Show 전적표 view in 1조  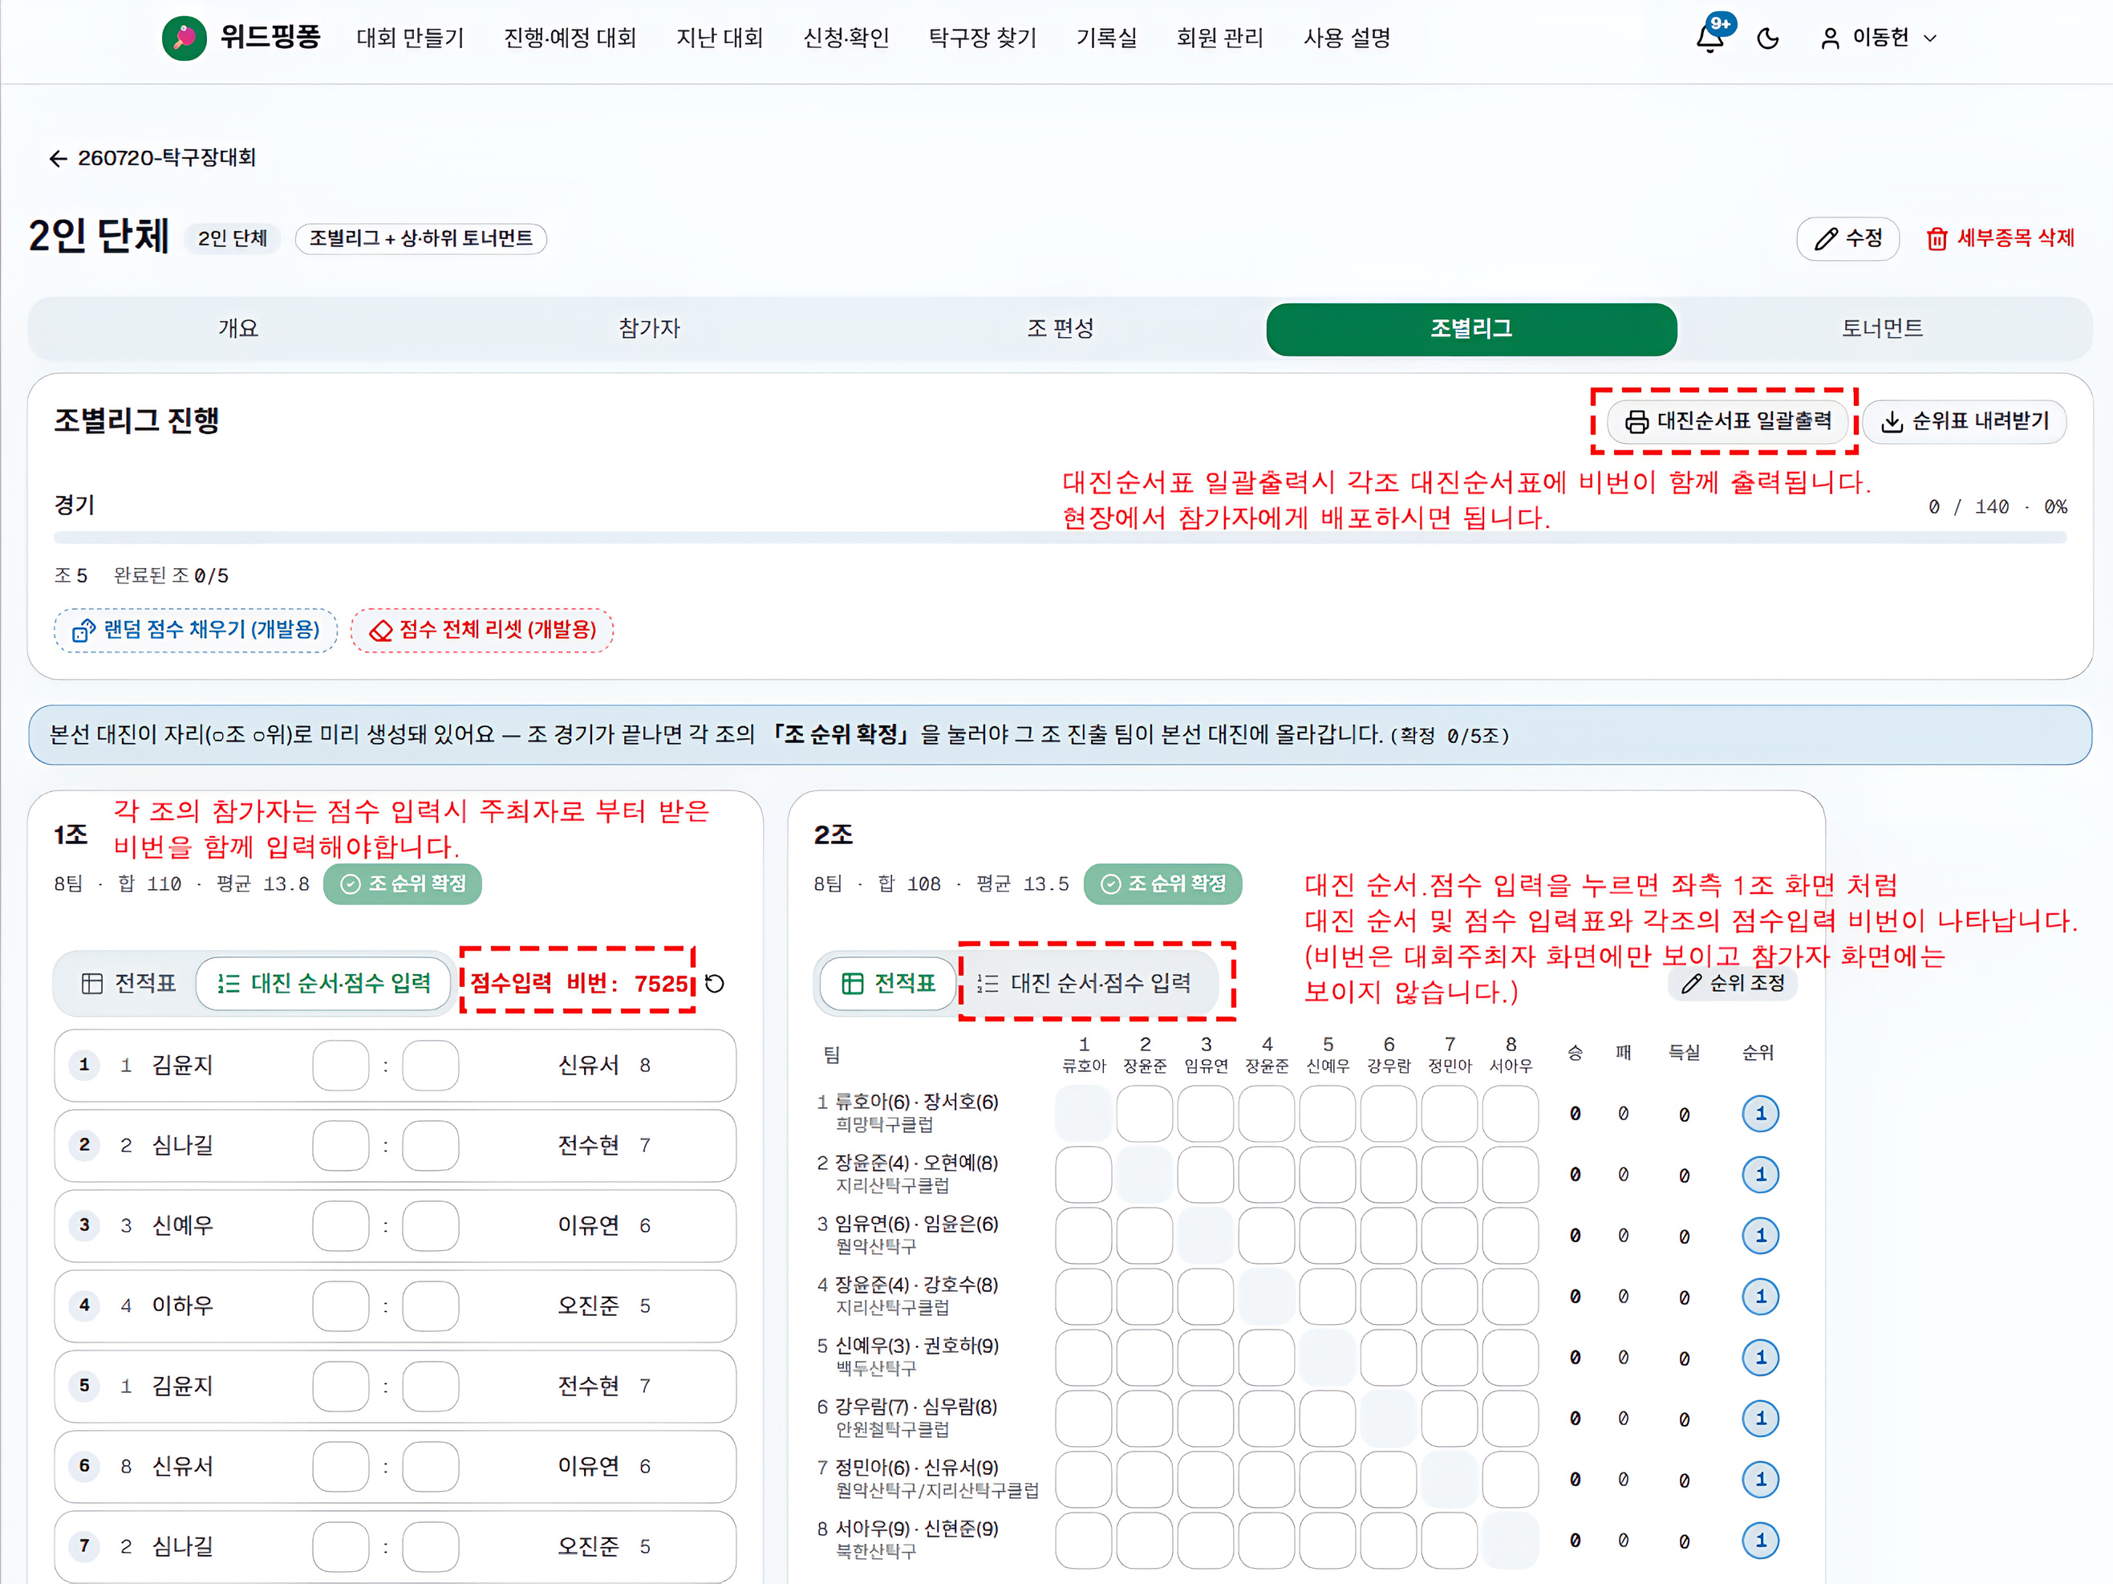(x=128, y=983)
